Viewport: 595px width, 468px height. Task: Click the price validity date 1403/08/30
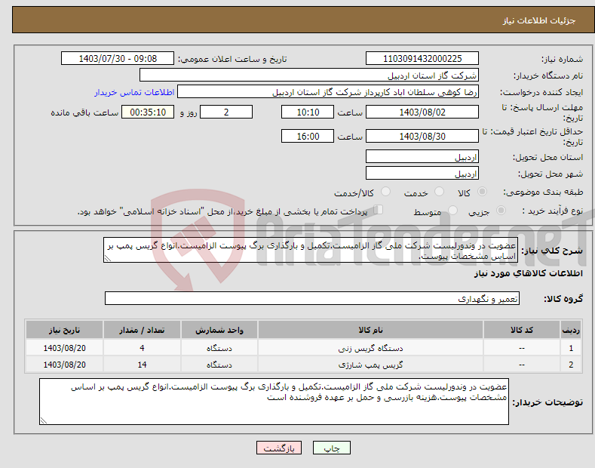(422, 136)
